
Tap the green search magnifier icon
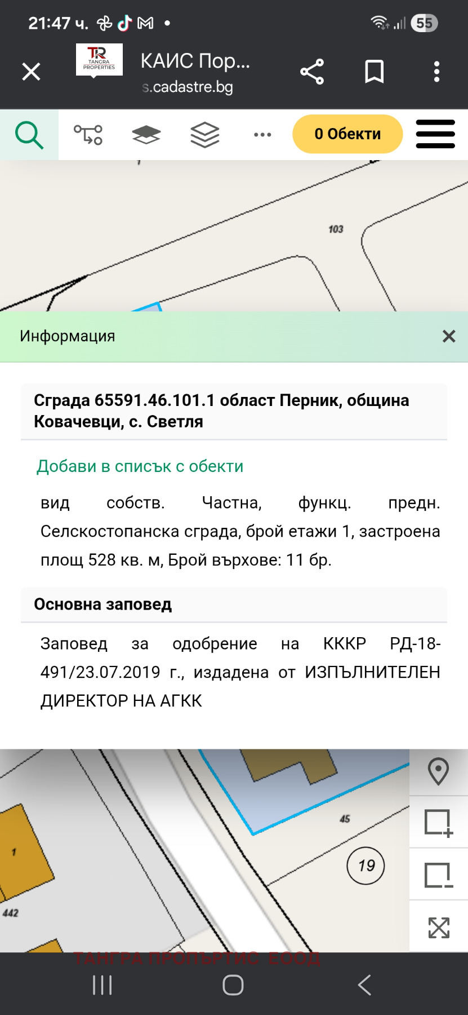click(x=29, y=135)
